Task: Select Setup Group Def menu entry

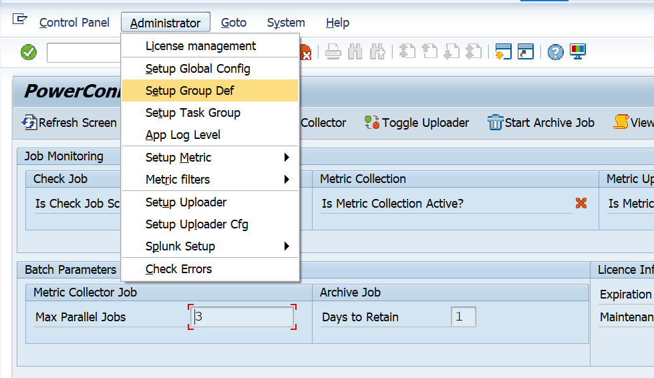Action: point(190,91)
